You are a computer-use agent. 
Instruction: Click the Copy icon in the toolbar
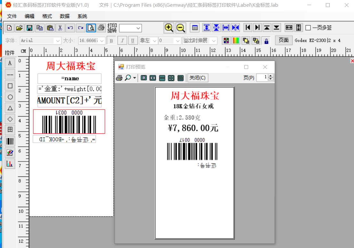click(40, 28)
